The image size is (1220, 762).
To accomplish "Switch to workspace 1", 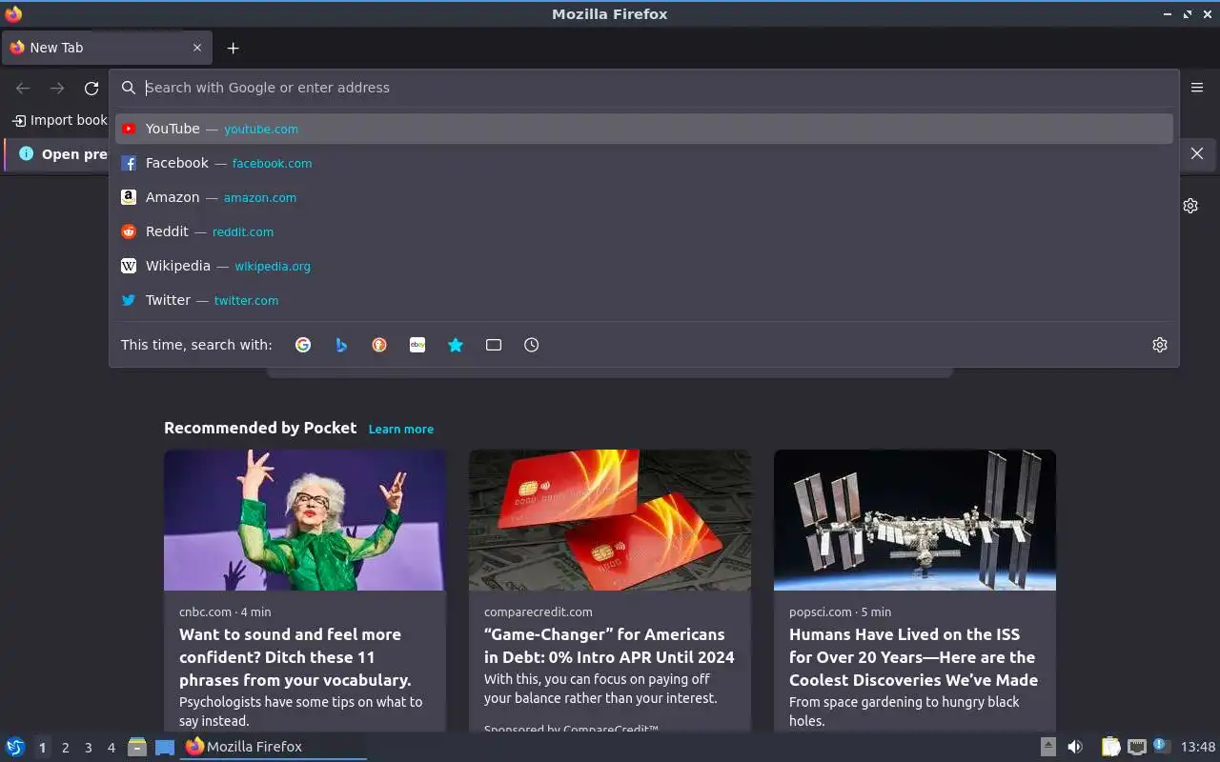I will tap(42, 748).
